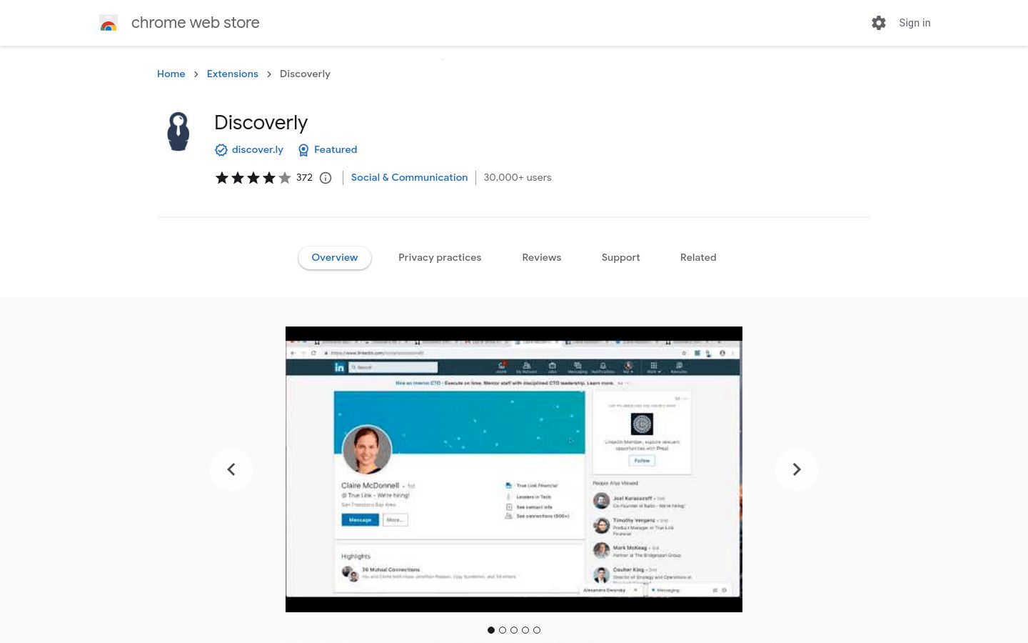Open the Social & Communication category

[x=409, y=177]
